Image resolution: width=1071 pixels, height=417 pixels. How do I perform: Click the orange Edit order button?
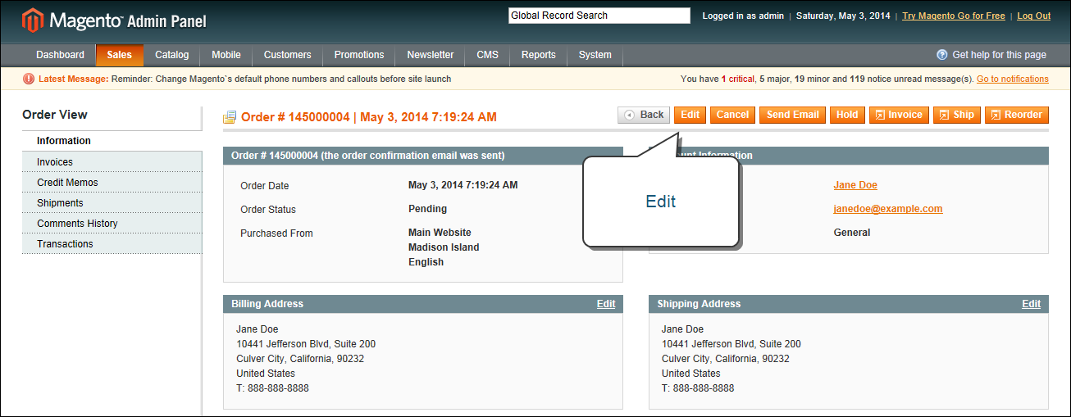click(x=690, y=115)
